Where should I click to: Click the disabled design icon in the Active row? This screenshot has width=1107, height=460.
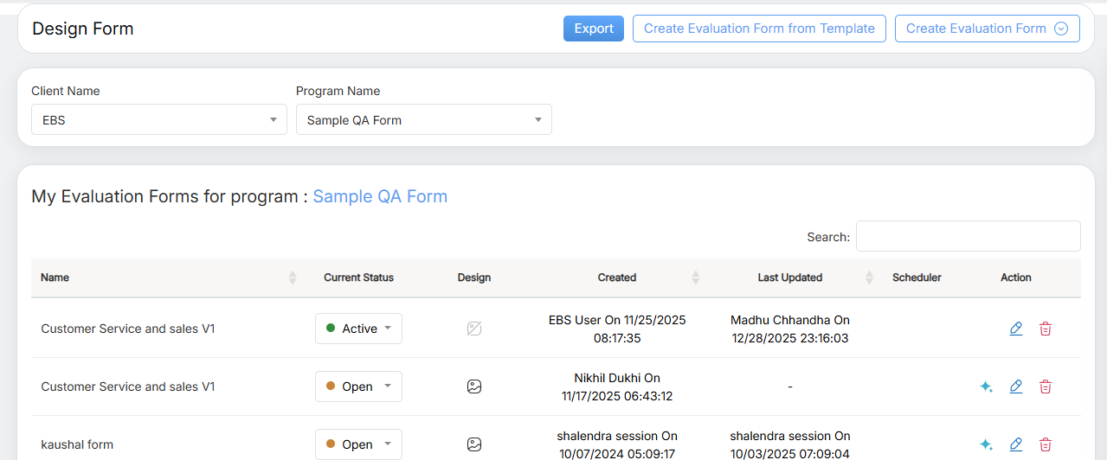[x=474, y=329]
